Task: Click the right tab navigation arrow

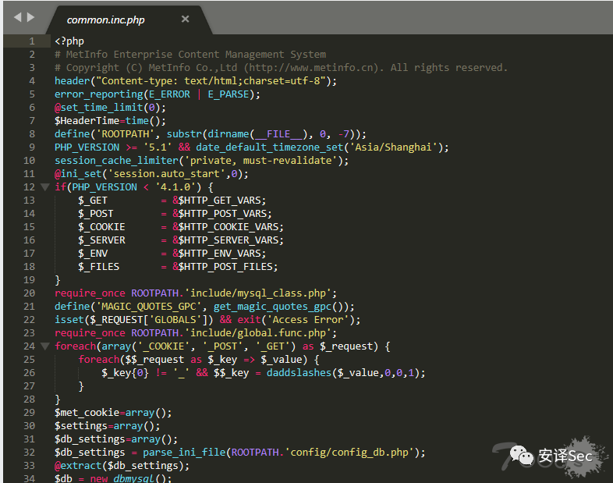Action: (x=30, y=17)
